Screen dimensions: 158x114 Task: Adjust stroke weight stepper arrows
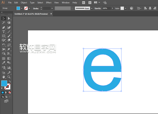(41, 8)
